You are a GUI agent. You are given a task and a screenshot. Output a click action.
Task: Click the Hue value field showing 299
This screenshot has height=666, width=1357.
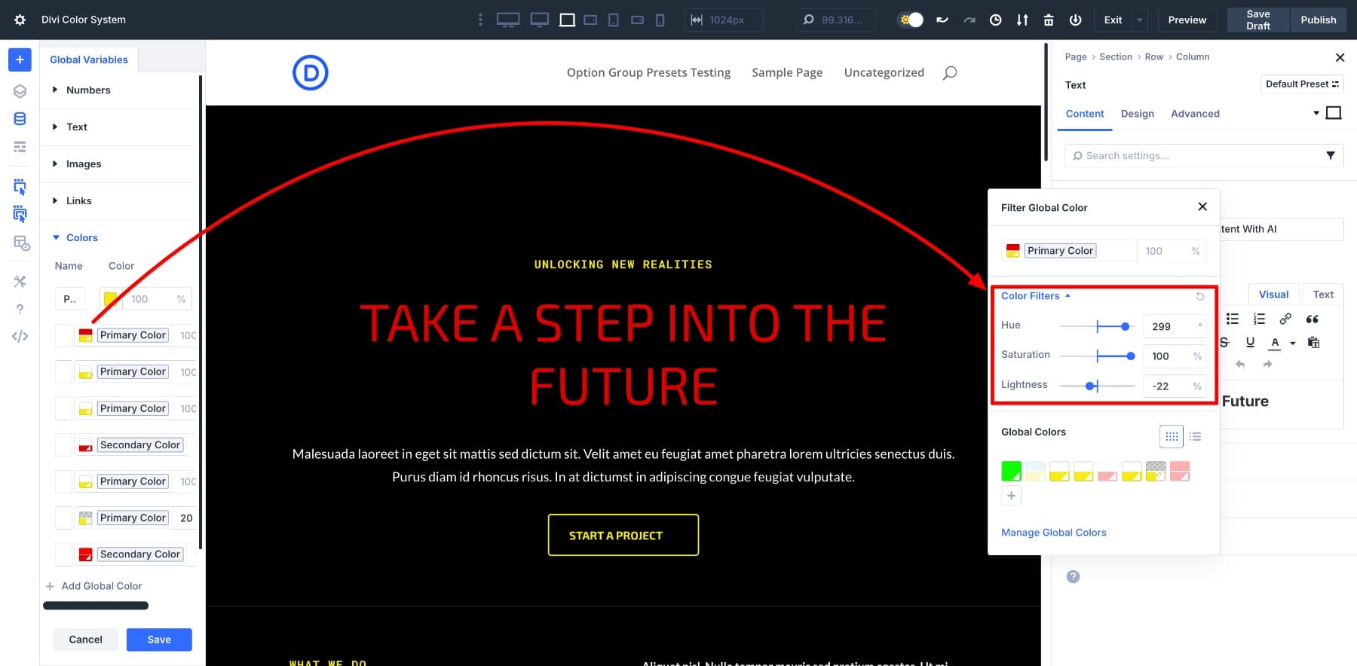1175,326
